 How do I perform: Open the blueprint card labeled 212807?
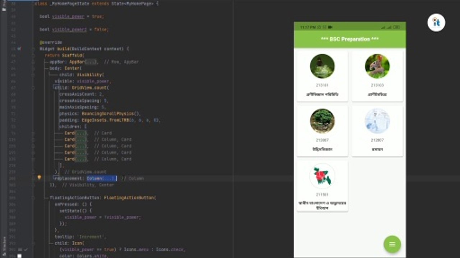pyautogui.click(x=377, y=131)
